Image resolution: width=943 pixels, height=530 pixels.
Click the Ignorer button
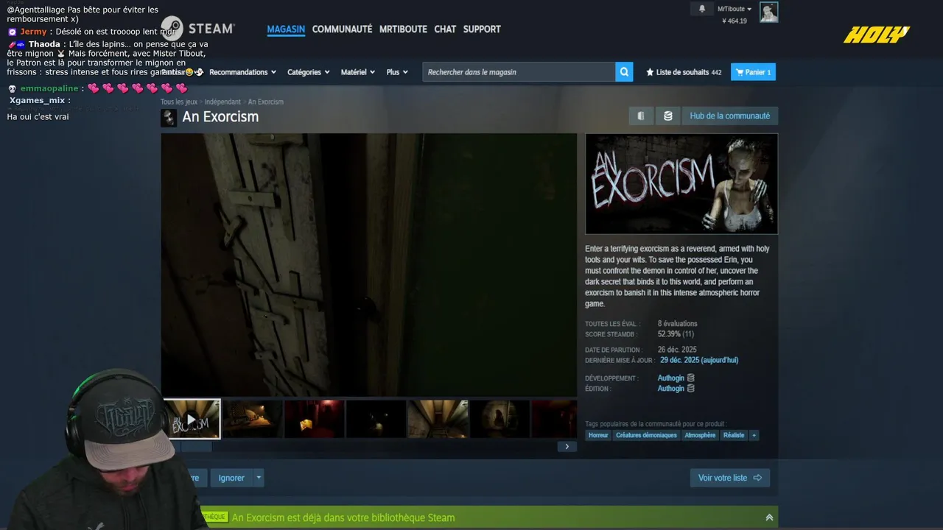[x=231, y=478]
